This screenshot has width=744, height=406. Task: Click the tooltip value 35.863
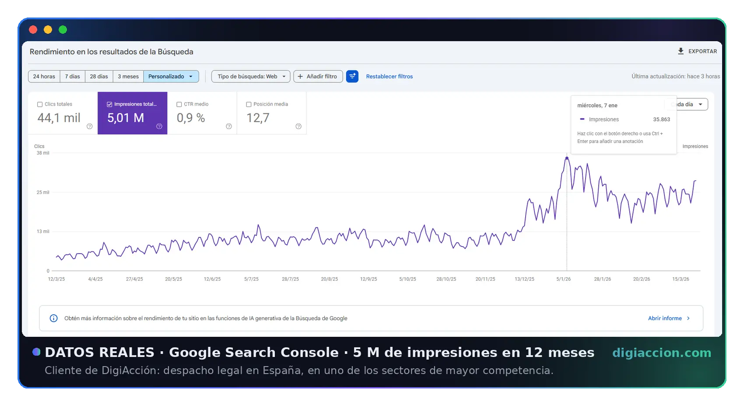[661, 119]
